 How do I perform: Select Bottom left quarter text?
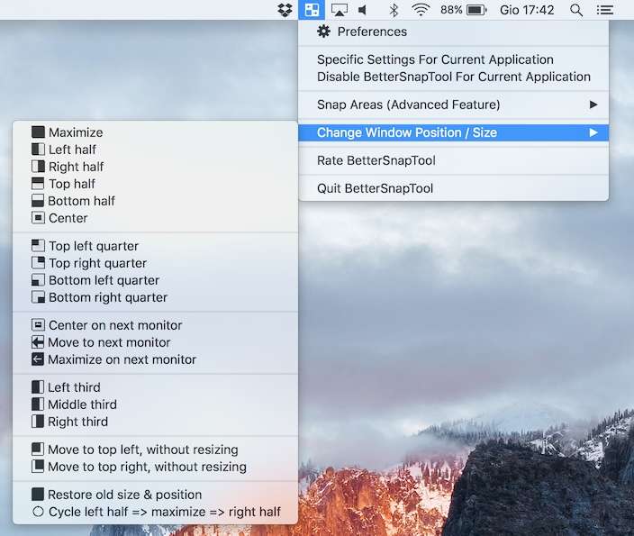(x=104, y=280)
